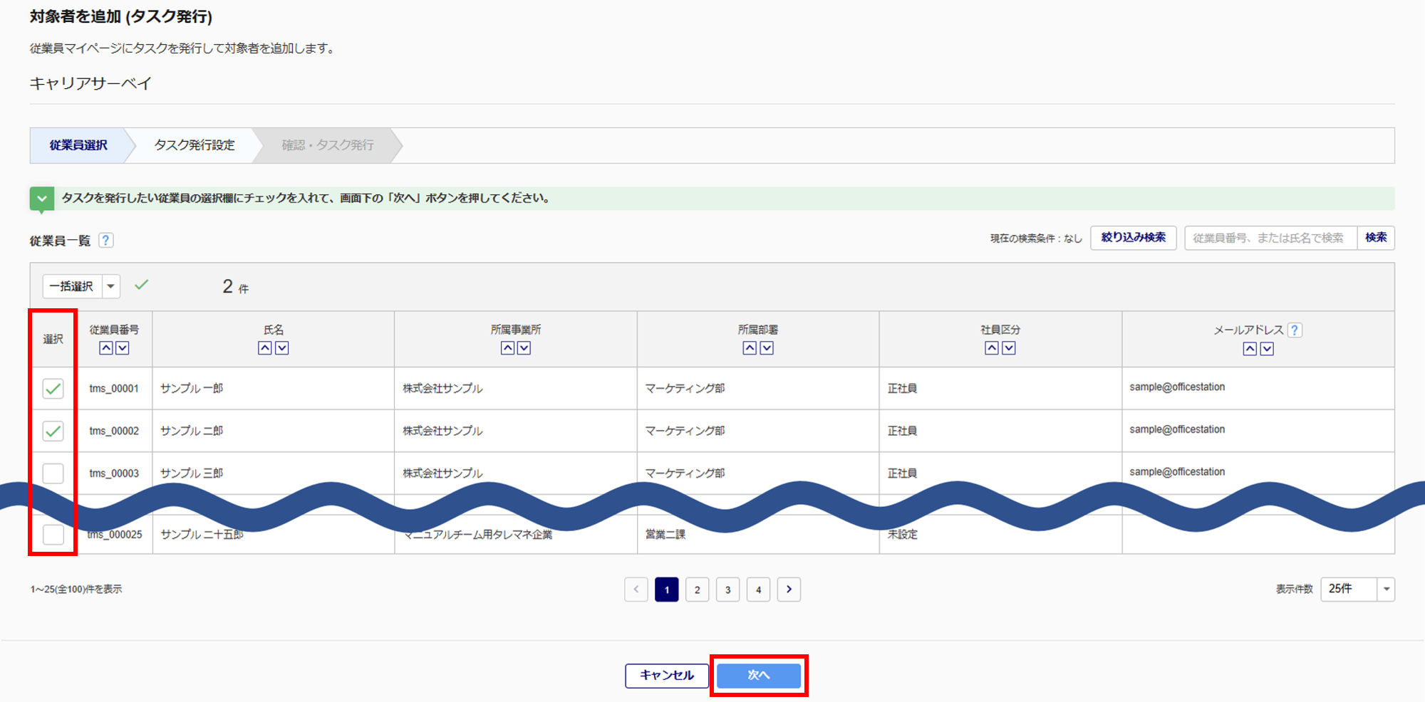This screenshot has width=1425, height=702.
Task: Click キャンセル button
Action: [667, 676]
